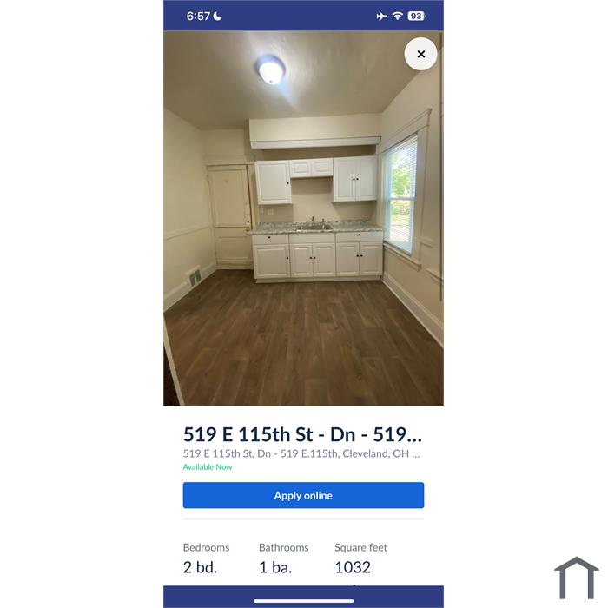Tap the battery indicator showing 93
This screenshot has width=608, height=608.
pyautogui.click(x=416, y=16)
